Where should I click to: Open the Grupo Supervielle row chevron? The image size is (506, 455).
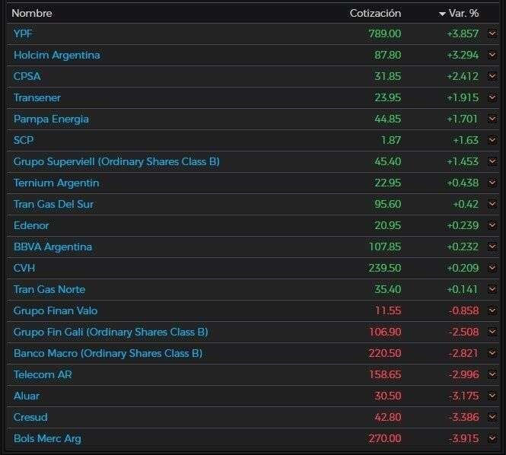(x=492, y=161)
